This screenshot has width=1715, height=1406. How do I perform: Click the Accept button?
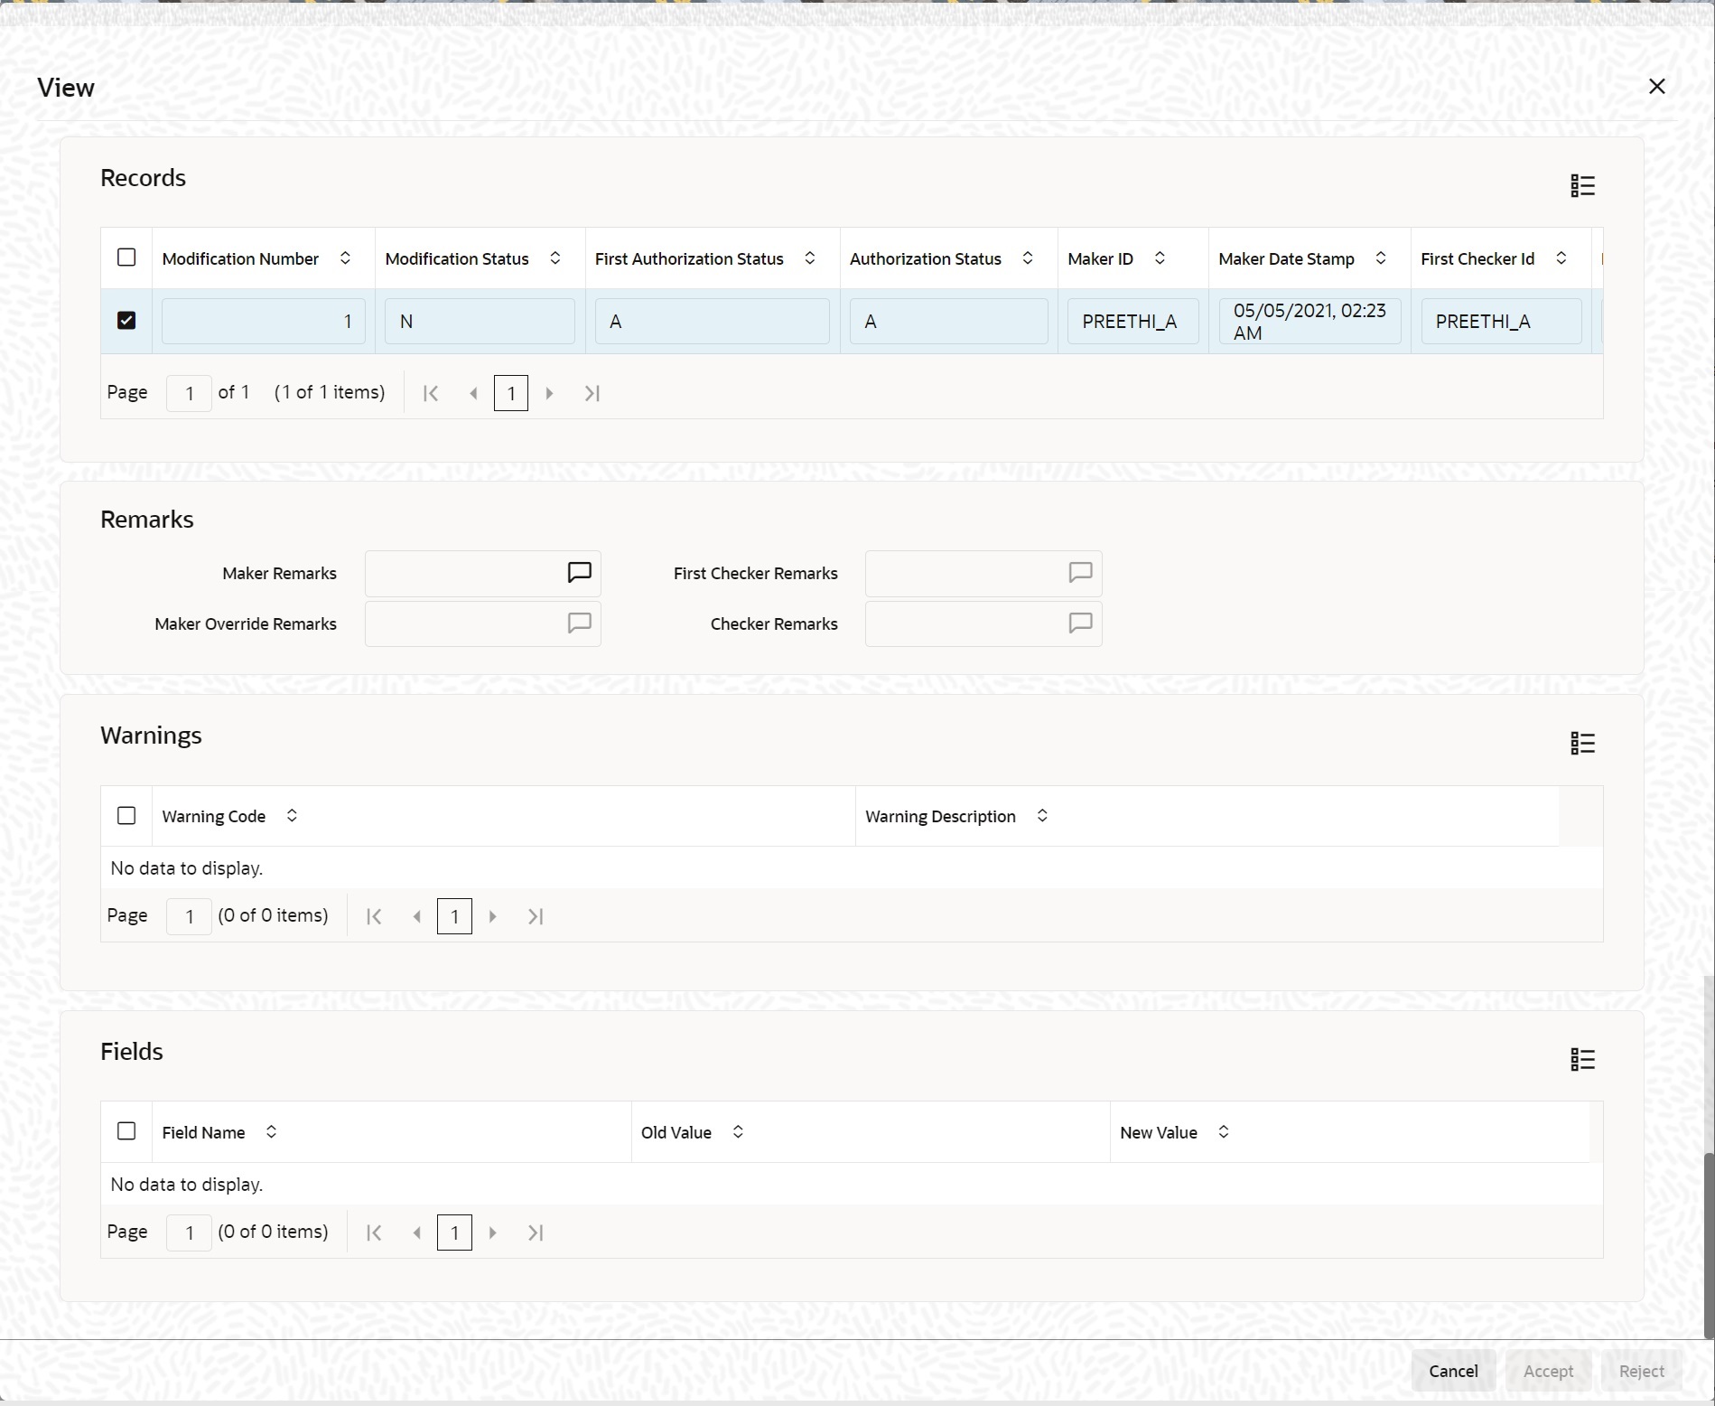1547,1371
